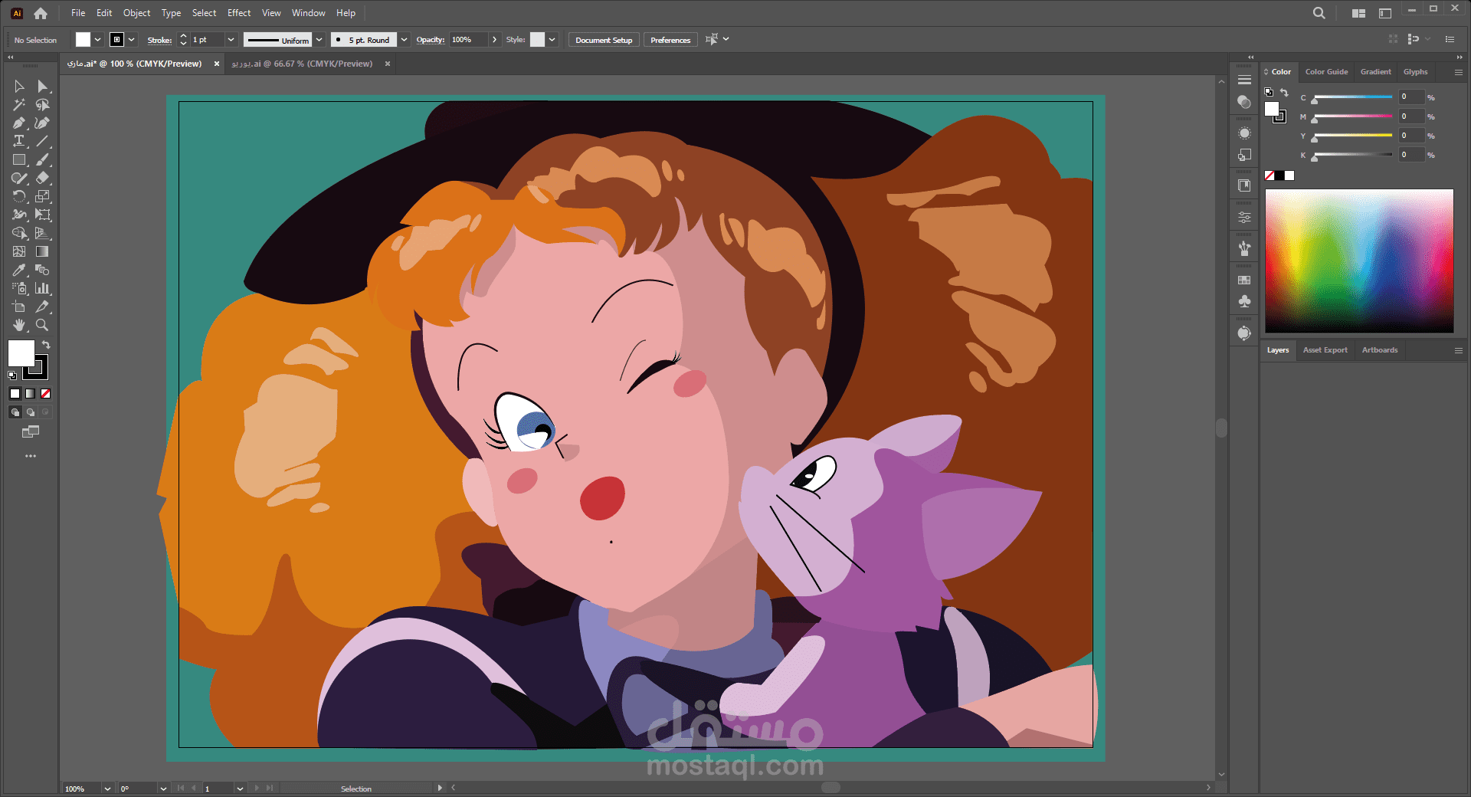The image size is (1471, 797).
Task: Switch to the Color Guide tab
Action: click(x=1326, y=72)
